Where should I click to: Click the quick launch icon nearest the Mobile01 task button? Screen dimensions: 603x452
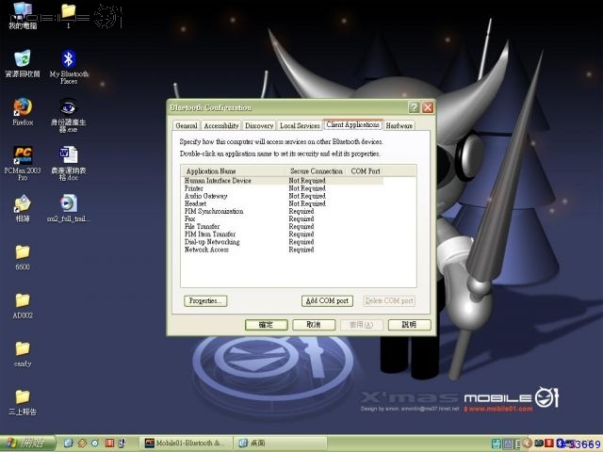point(123,444)
